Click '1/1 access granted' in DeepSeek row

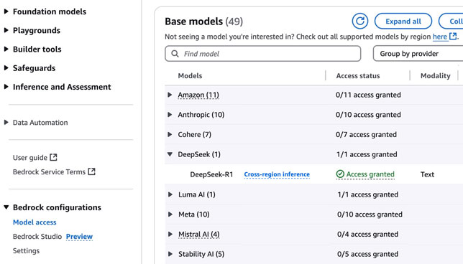click(367, 154)
